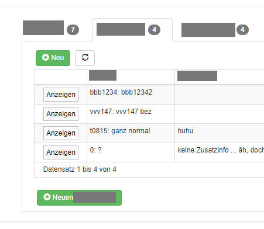264x229 pixels.
Task: Select the active middle tab with badge 4
Action: click(x=132, y=30)
